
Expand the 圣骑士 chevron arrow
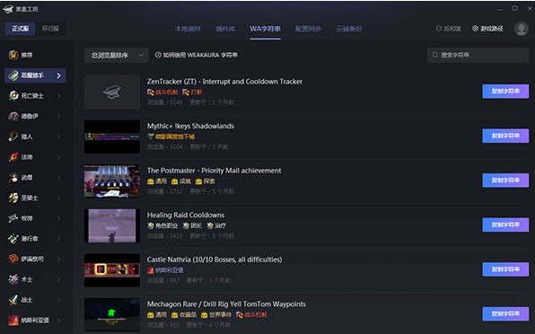point(58,198)
